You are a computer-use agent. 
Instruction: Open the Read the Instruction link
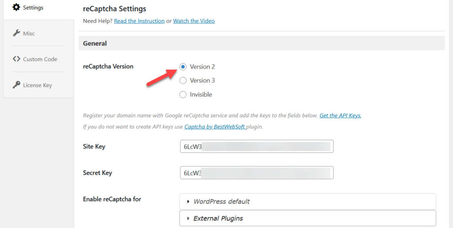coord(139,21)
